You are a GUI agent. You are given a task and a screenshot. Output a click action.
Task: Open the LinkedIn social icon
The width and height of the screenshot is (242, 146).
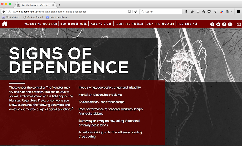coord(230,24)
